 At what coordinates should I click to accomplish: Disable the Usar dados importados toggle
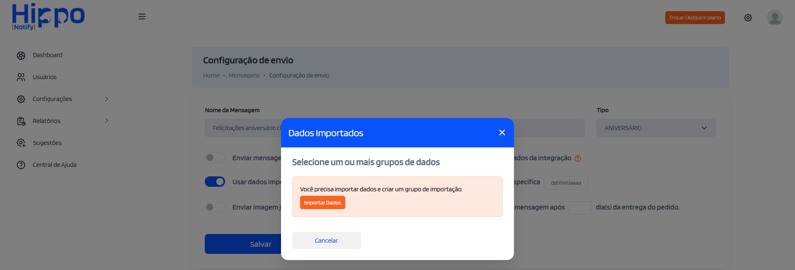click(x=215, y=181)
